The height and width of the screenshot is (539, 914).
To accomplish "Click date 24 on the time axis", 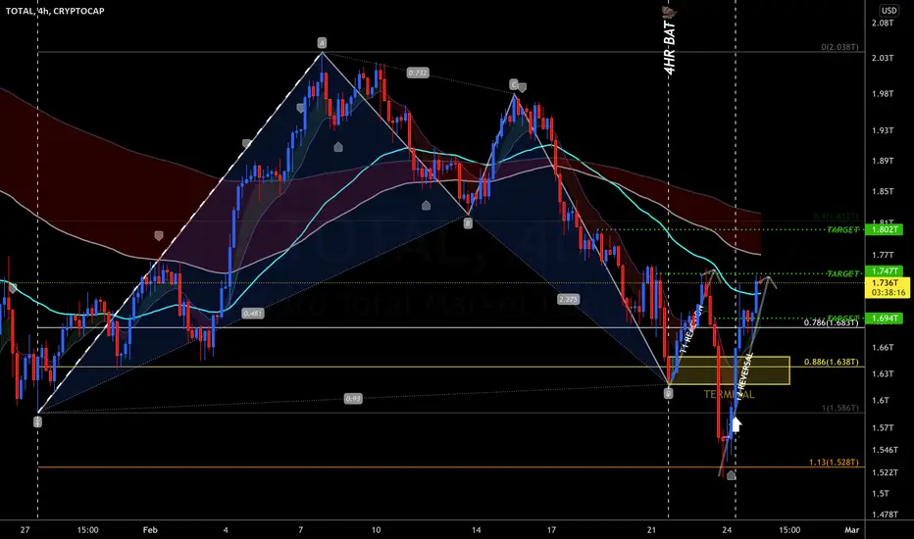I will [x=727, y=529].
